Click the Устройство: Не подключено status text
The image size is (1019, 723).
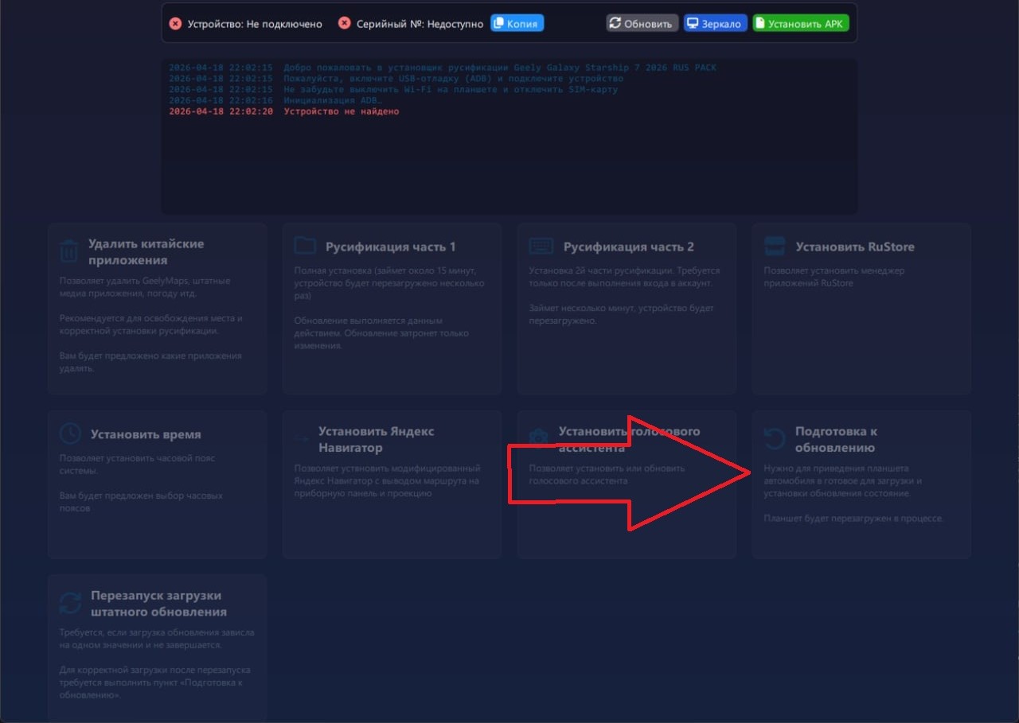tap(255, 24)
